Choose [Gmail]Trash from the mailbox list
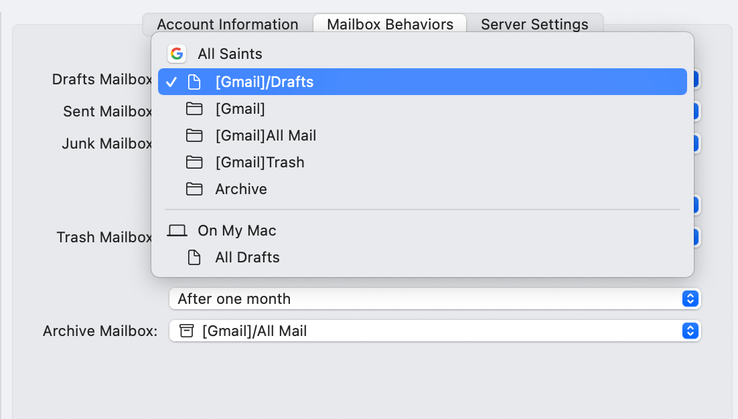The height and width of the screenshot is (419, 738). pyautogui.click(x=259, y=162)
